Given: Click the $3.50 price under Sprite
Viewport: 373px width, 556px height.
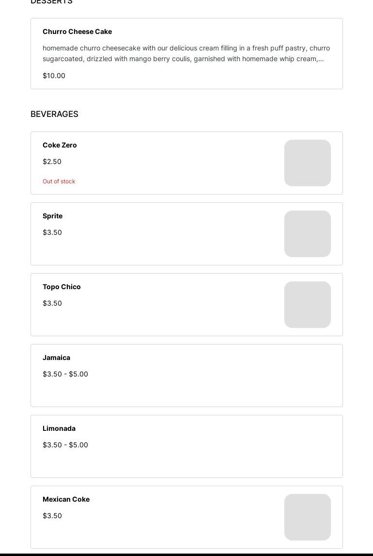Looking at the screenshot, I should coord(52,232).
